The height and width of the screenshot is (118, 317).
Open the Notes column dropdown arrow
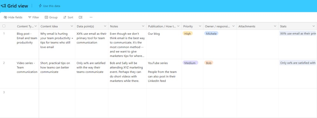pyautogui.click(x=143, y=26)
